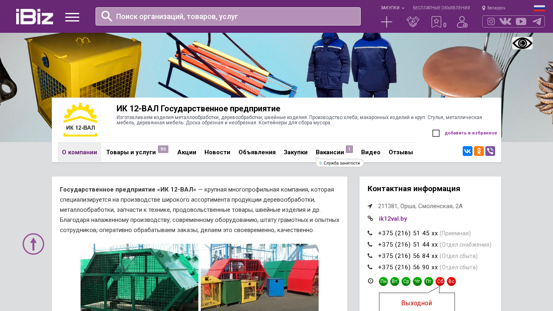The width and height of the screenshot is (553, 311).
Task: Click the Выходной schedule tooltip
Action: pos(417,303)
